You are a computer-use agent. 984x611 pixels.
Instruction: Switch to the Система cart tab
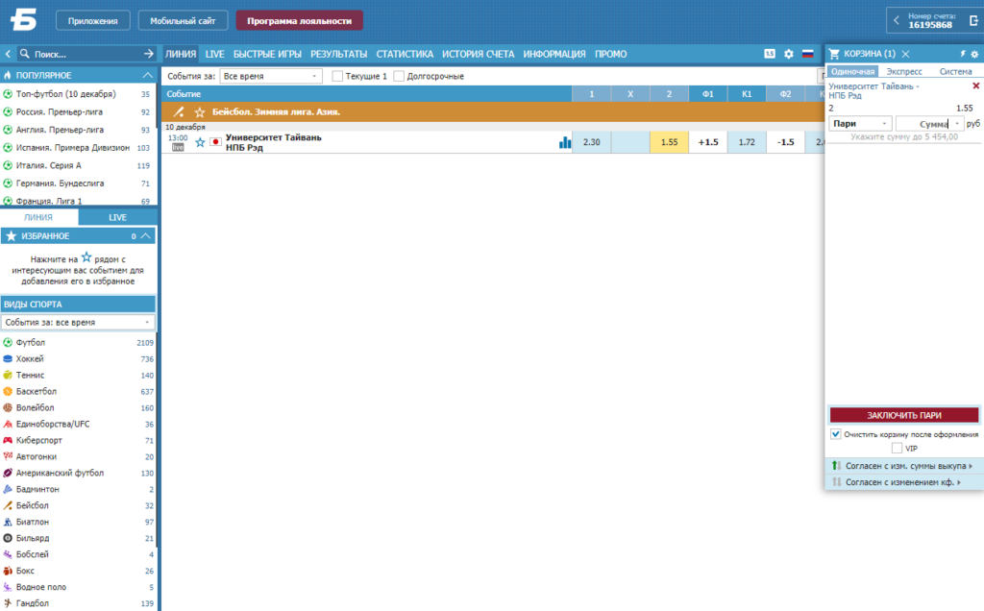click(955, 71)
